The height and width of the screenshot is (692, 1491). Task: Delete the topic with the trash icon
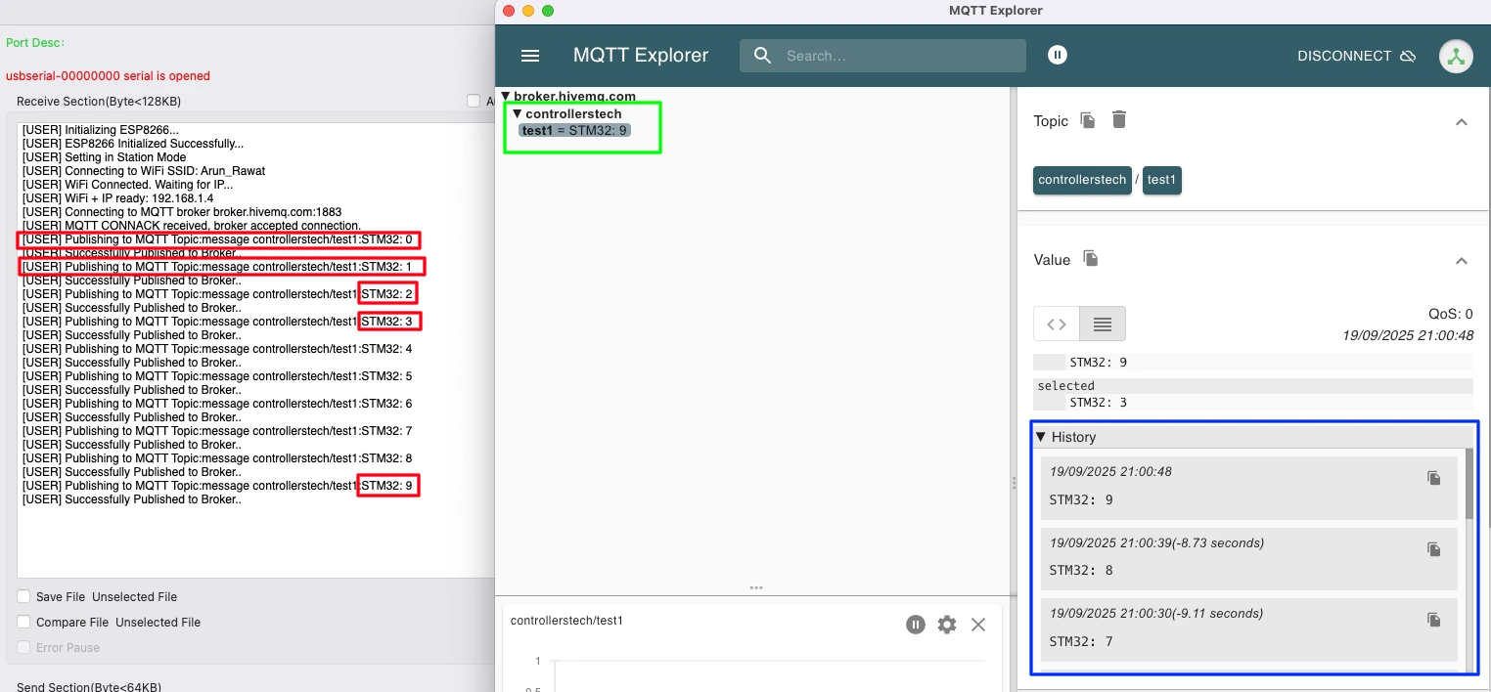click(x=1119, y=119)
